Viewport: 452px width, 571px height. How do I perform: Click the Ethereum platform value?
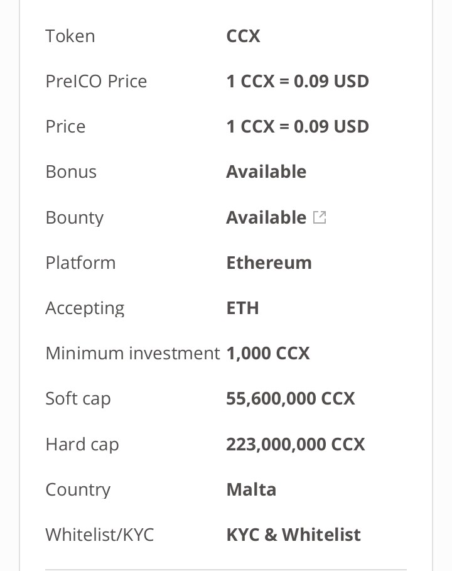pyautogui.click(x=269, y=263)
